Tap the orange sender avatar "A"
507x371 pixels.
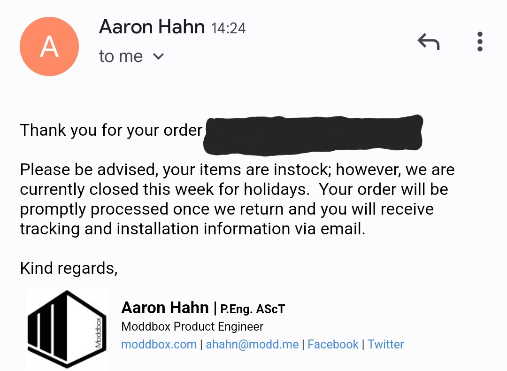tap(49, 47)
